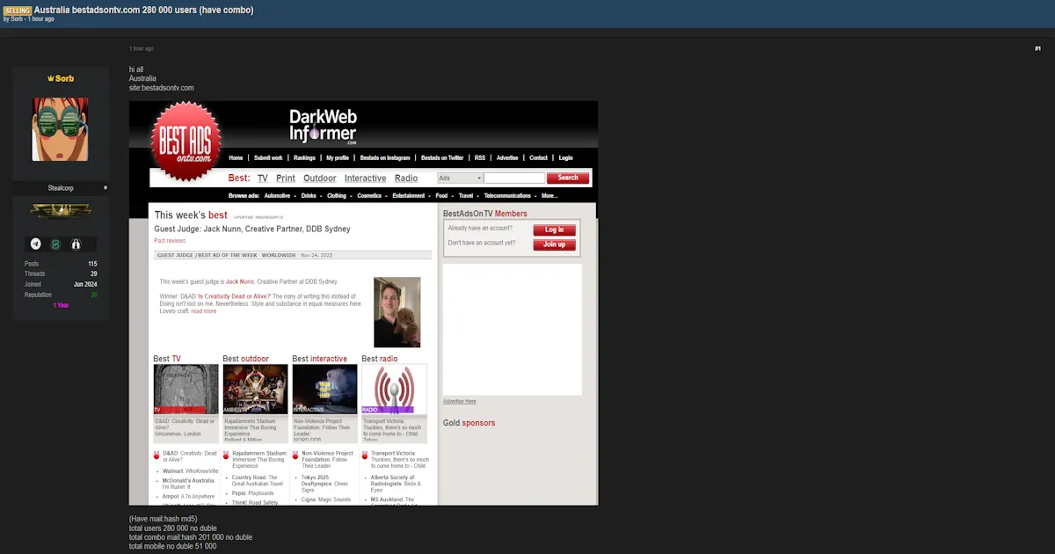Click the Telegram contact icon in profile
1055x554 pixels.
click(x=36, y=244)
